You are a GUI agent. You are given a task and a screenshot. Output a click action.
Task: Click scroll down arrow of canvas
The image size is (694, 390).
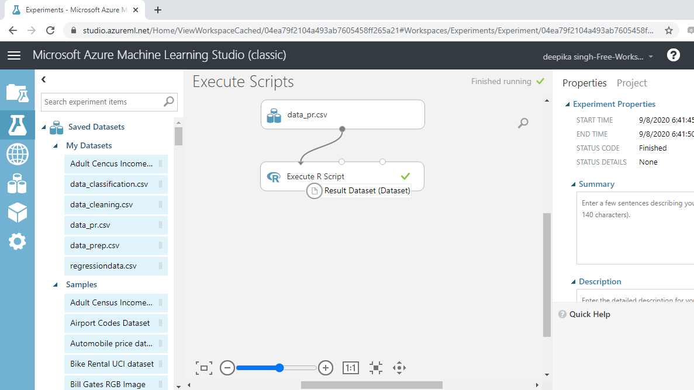(x=547, y=375)
